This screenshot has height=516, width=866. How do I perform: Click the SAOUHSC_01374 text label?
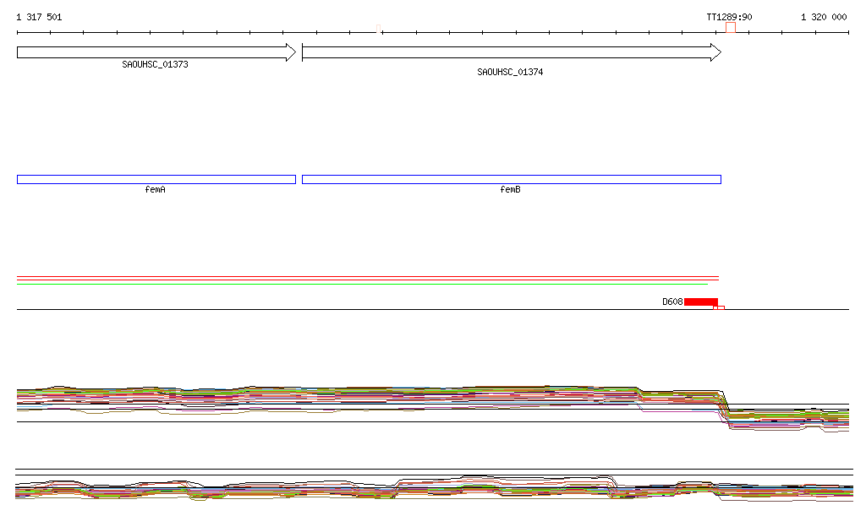(510, 73)
